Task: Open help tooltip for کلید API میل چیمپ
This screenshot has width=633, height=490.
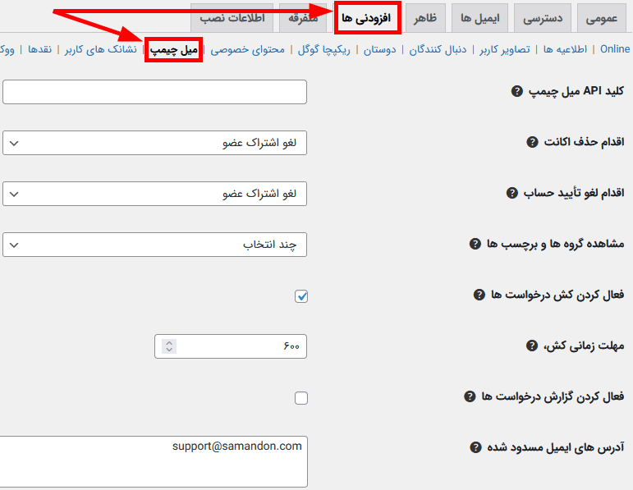Action: pyautogui.click(x=516, y=91)
